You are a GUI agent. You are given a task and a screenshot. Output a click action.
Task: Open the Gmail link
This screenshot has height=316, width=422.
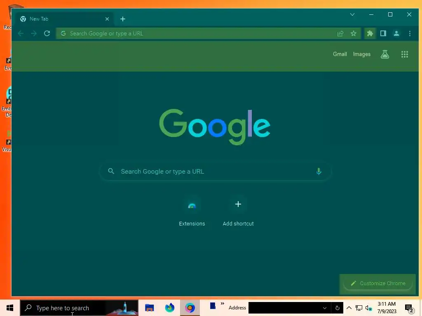pos(340,54)
